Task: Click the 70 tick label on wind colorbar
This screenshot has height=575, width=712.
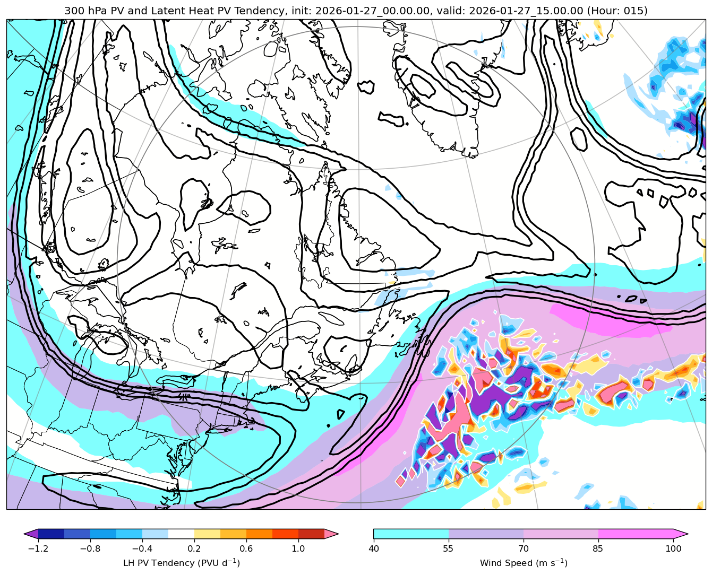Action: pyautogui.click(x=524, y=548)
